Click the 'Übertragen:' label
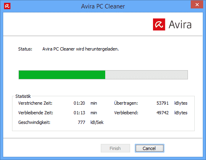 (126, 103)
